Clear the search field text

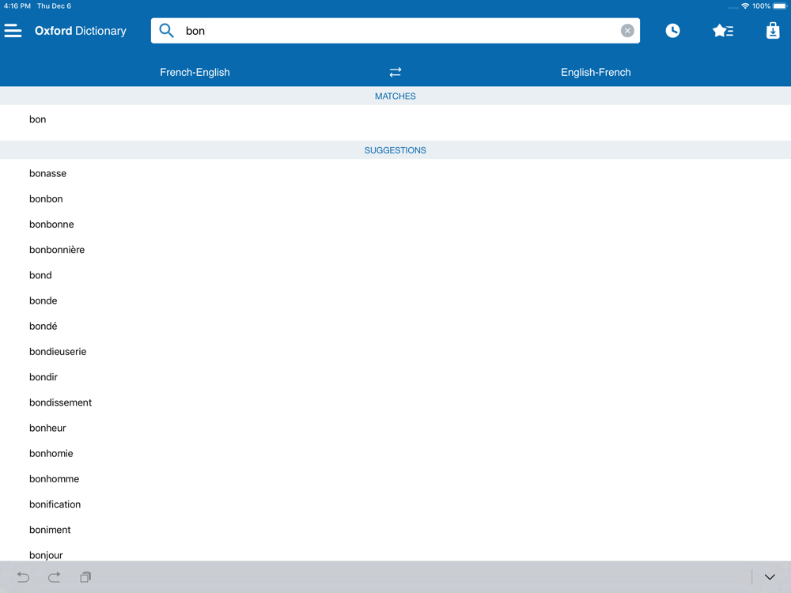(627, 31)
